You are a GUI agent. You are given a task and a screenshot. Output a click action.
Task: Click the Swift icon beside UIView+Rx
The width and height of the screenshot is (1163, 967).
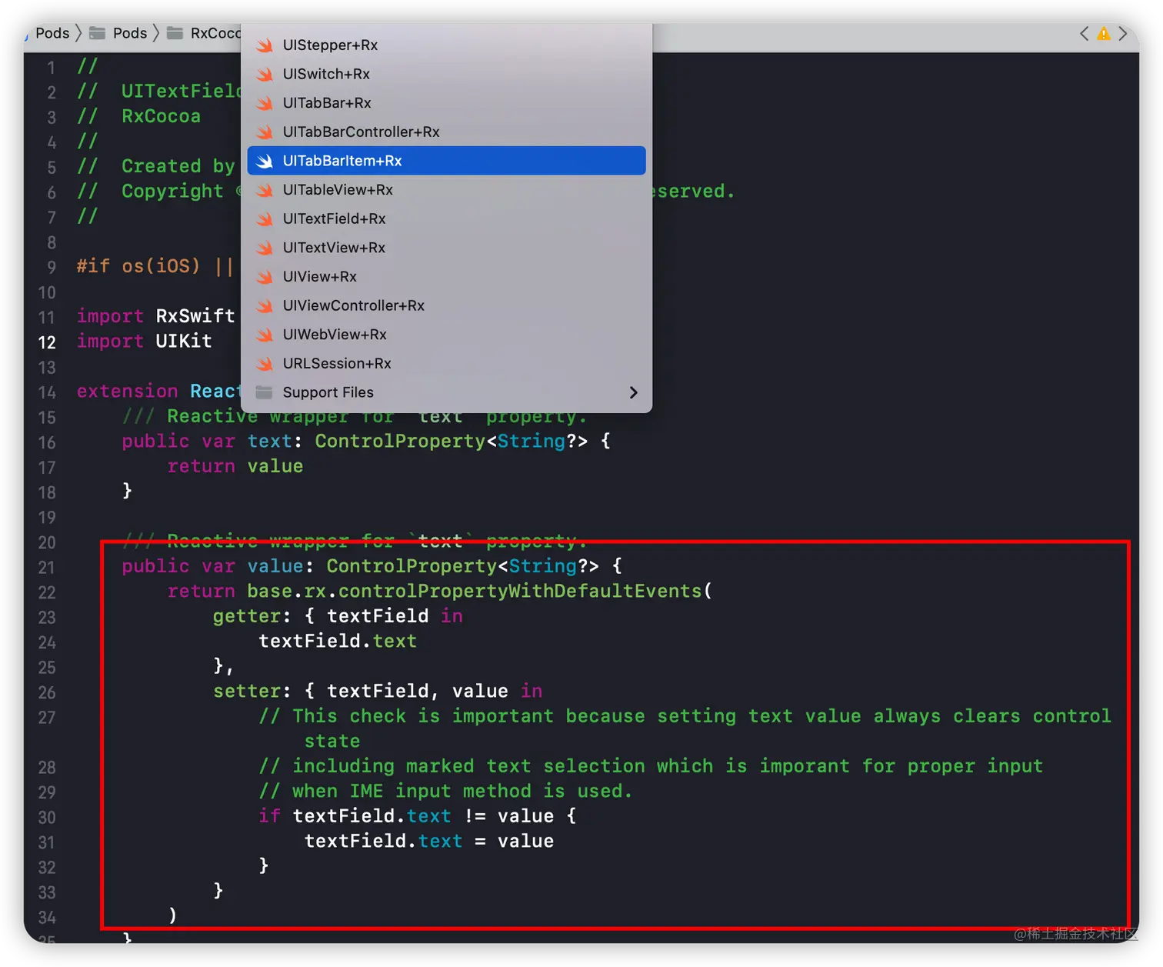[x=265, y=277]
